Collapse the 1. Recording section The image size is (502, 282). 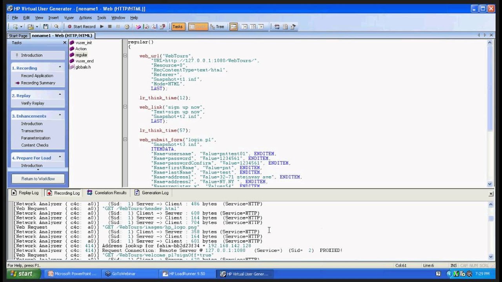tap(60, 67)
